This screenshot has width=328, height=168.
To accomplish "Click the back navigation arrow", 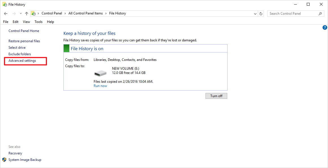I will pyautogui.click(x=6, y=14).
